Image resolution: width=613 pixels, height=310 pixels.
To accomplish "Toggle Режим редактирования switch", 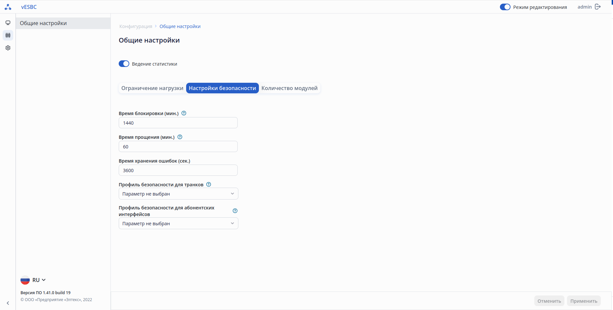I will coord(505,7).
